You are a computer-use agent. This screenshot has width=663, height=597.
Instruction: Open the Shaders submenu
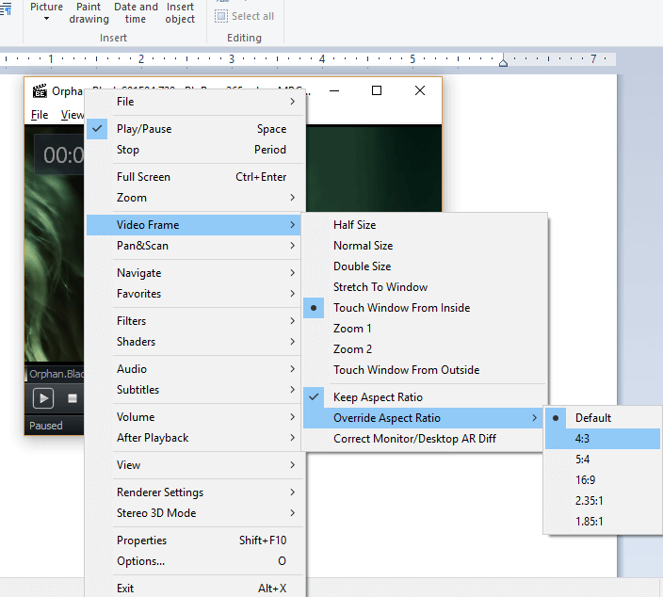tap(194, 342)
